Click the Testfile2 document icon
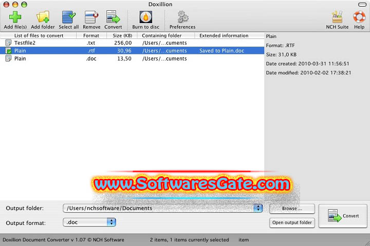Screen dimensions: 370x246 tap(8, 43)
